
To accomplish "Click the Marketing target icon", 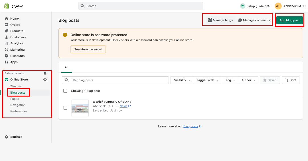I will click(x=7, y=49).
